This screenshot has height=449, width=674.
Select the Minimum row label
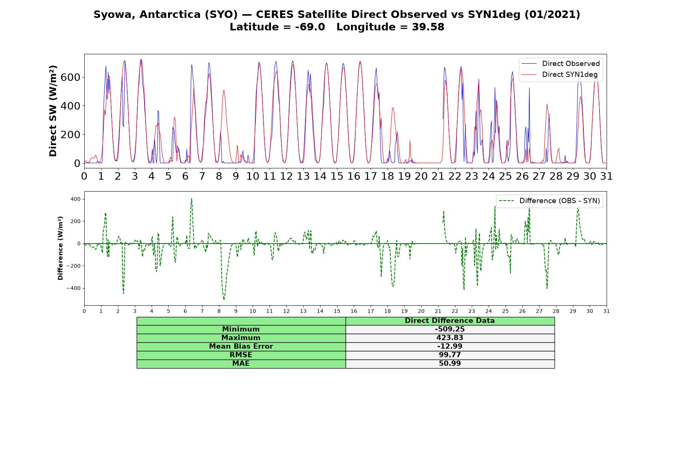click(x=241, y=329)
